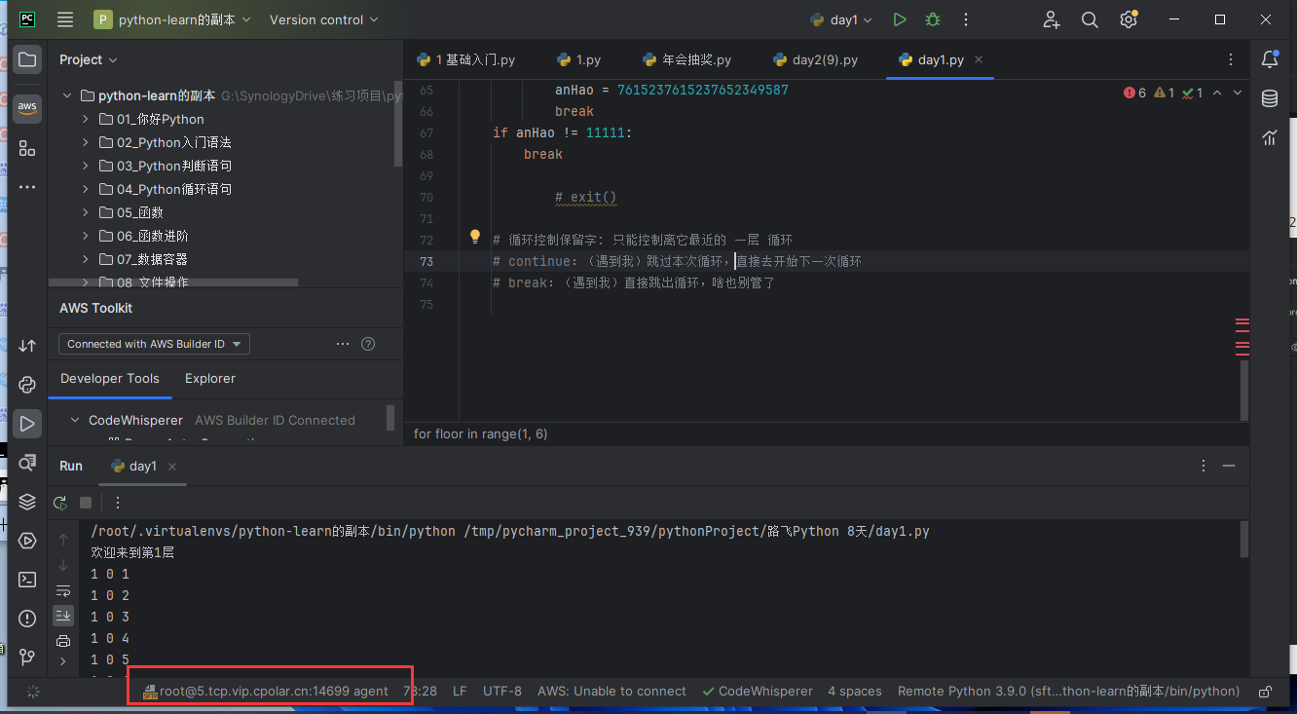Open the Python Console tool window icon
Viewport: 1297px width, 714px height.
point(27,384)
